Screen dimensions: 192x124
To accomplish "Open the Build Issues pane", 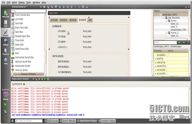I will pyautogui.click(x=51, y=121).
